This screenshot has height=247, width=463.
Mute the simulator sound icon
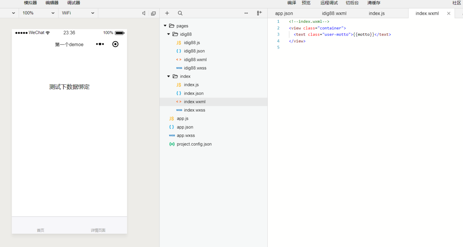point(144,13)
